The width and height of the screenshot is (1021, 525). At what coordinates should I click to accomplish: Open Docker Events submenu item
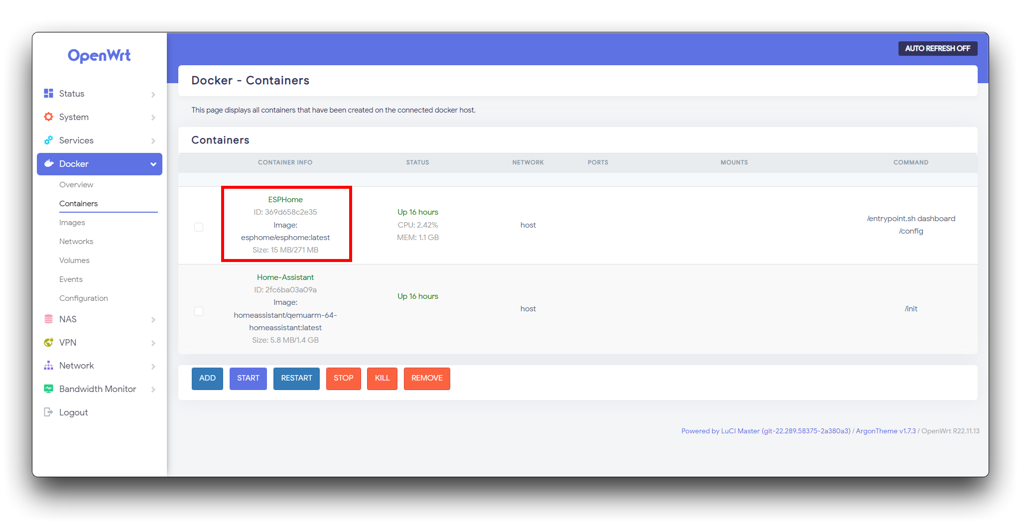[x=71, y=279]
